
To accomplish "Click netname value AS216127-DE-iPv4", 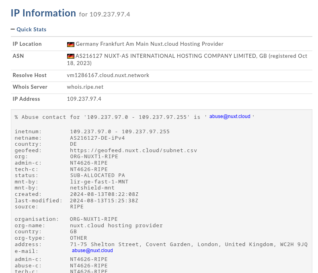I will pyautogui.click(x=97, y=138).
